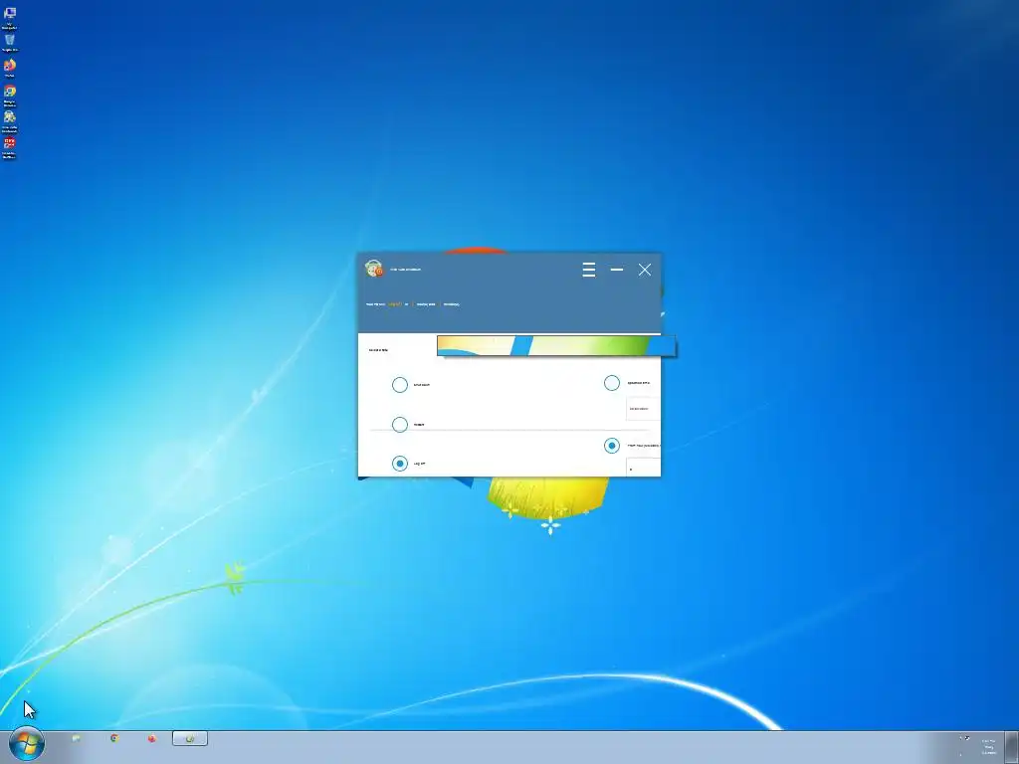Select the currently checked Log off radio option

click(400, 464)
